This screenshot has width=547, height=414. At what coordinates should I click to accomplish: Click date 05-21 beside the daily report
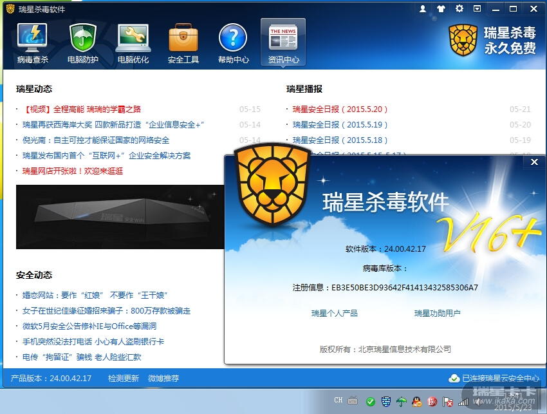point(520,109)
